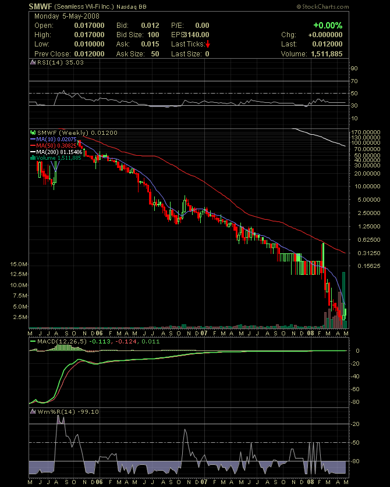Image resolution: width=390 pixels, height=487 pixels.
Task: Click the red MA(50) legend line
Action: pos(33,145)
